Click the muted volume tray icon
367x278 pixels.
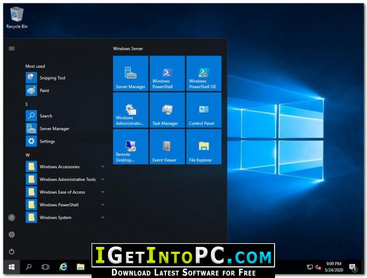[x=318, y=267]
